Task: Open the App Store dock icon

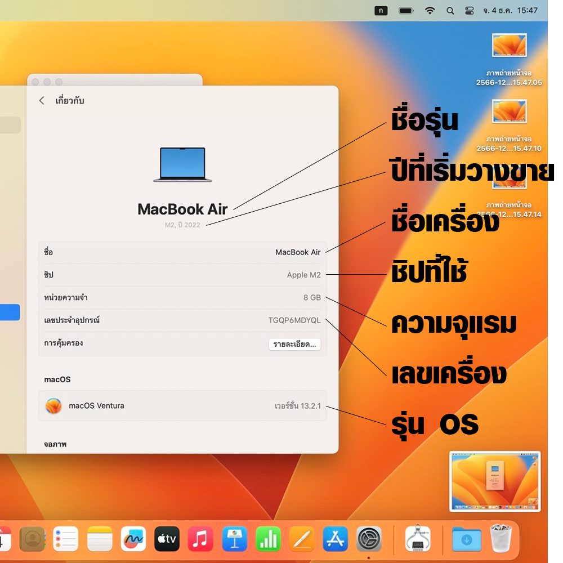Action: click(336, 539)
